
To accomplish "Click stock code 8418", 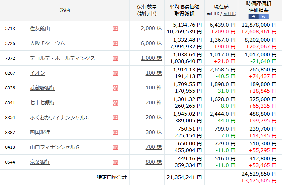I will pos(10,147).
